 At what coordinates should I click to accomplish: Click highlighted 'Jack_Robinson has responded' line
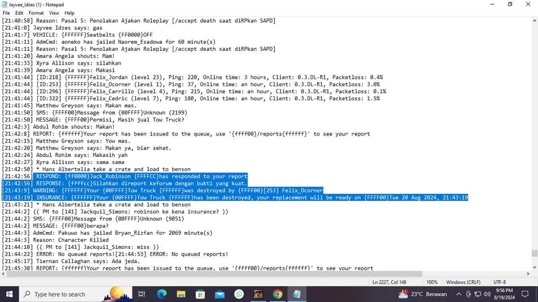pos(124,176)
